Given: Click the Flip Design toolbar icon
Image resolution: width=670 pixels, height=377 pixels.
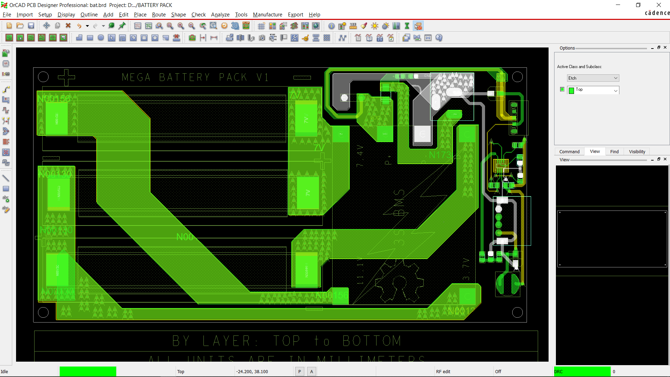Looking at the screenshot, I should (x=246, y=26).
